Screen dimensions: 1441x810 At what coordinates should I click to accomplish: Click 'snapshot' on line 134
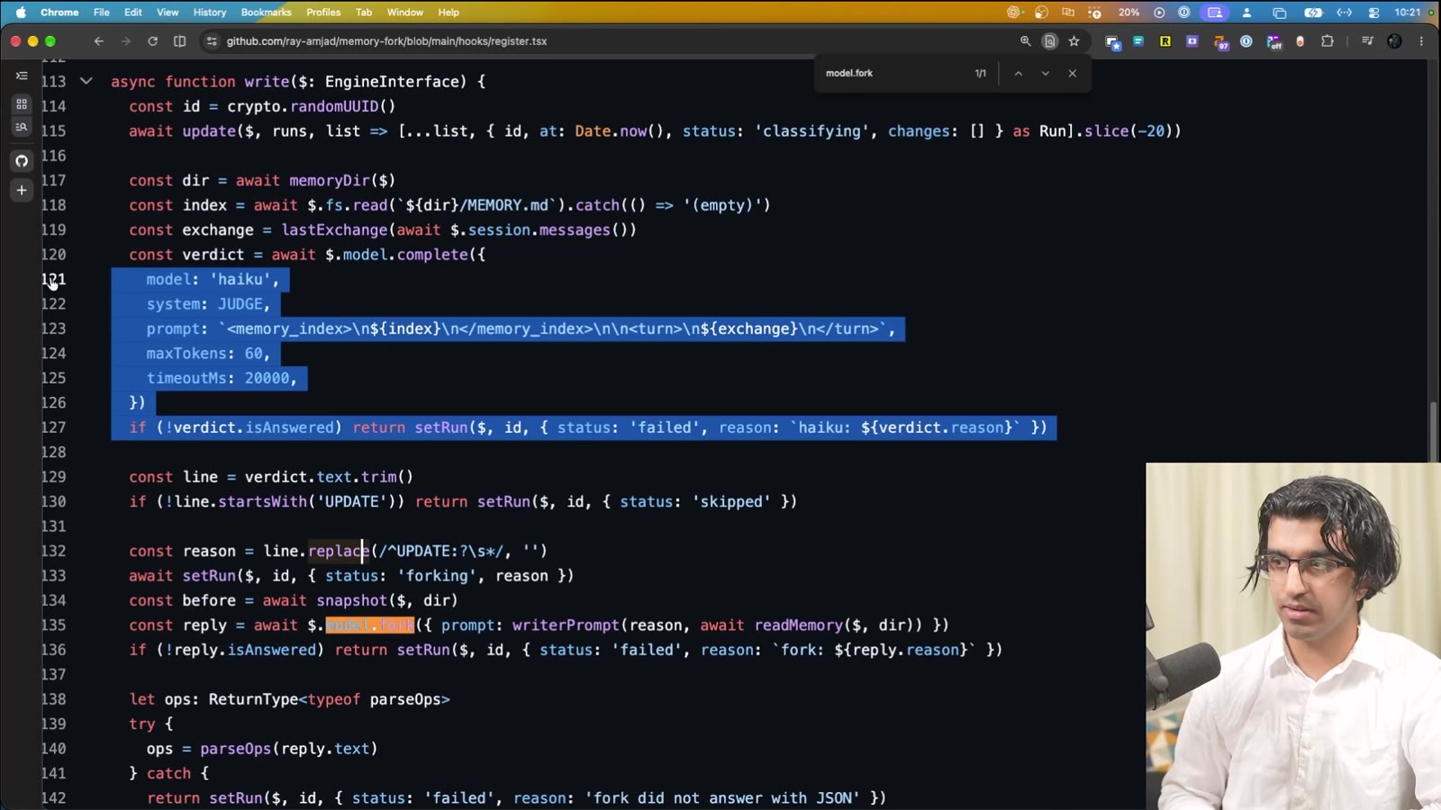coord(352,599)
